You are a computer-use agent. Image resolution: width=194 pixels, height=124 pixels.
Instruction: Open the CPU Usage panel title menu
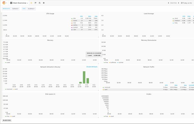pos(50,13)
